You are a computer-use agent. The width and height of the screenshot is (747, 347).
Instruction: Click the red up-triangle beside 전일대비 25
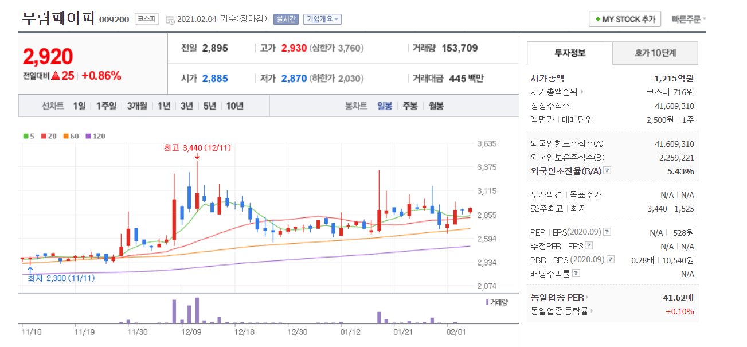click(56, 76)
